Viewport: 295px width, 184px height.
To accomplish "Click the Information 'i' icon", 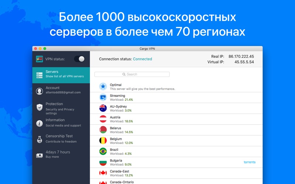I will click(39, 123).
